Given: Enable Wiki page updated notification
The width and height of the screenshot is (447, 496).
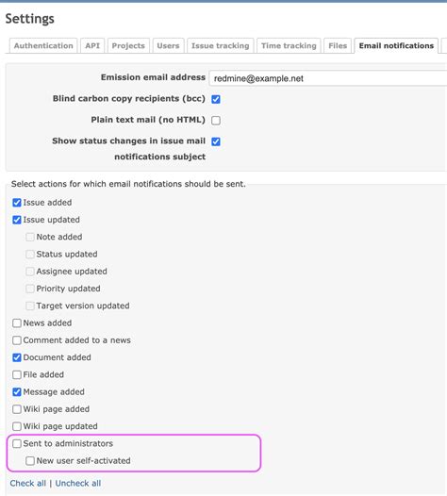Looking at the screenshot, I should (x=17, y=426).
